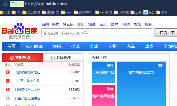Open the 图片 link
This screenshot has width=177, height=106.
pos(115,24)
